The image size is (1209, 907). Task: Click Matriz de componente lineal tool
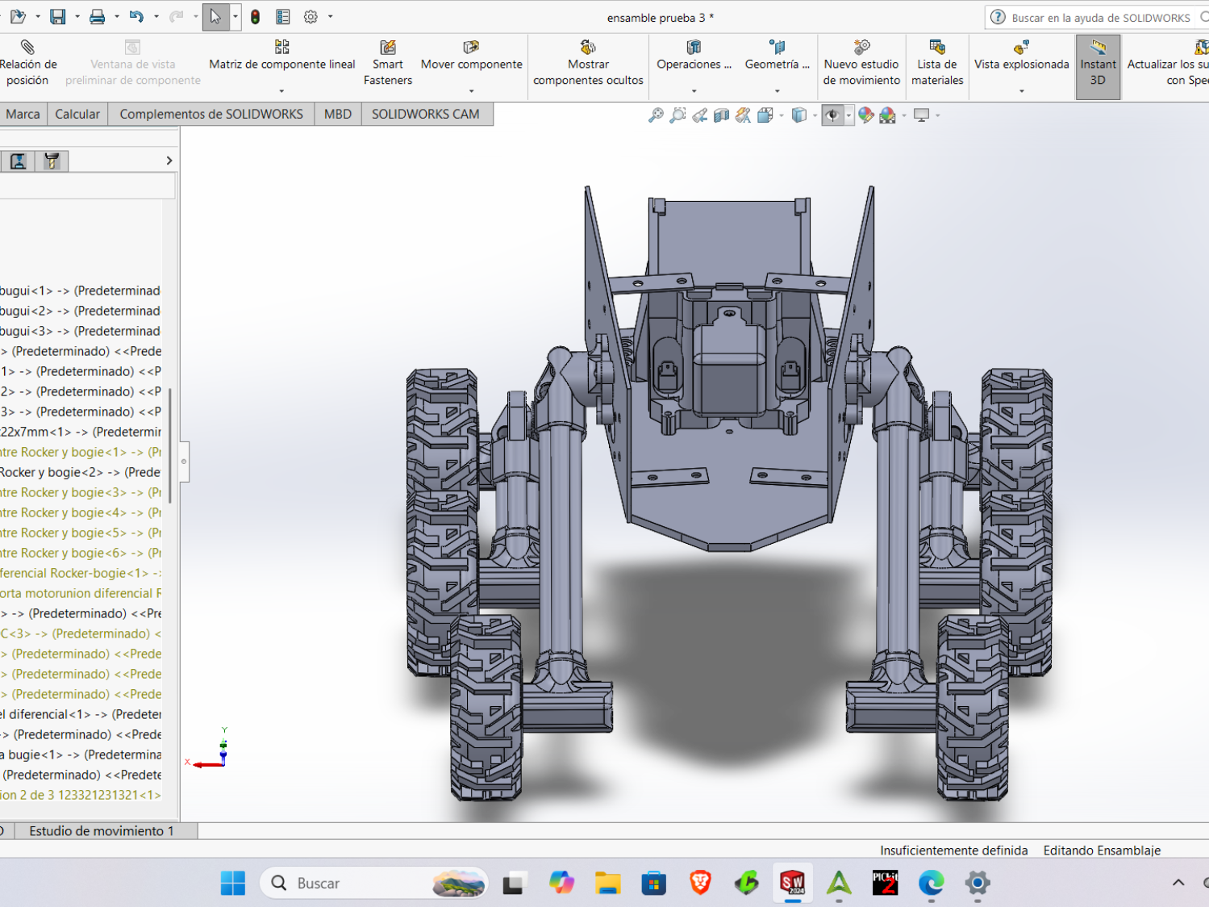282,55
